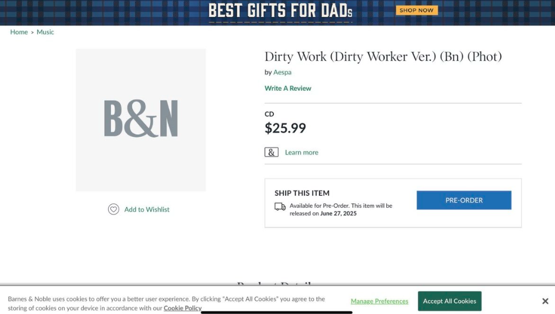The width and height of the screenshot is (555, 314).
Task: Click Add to Wishlist text
Action: click(147, 209)
